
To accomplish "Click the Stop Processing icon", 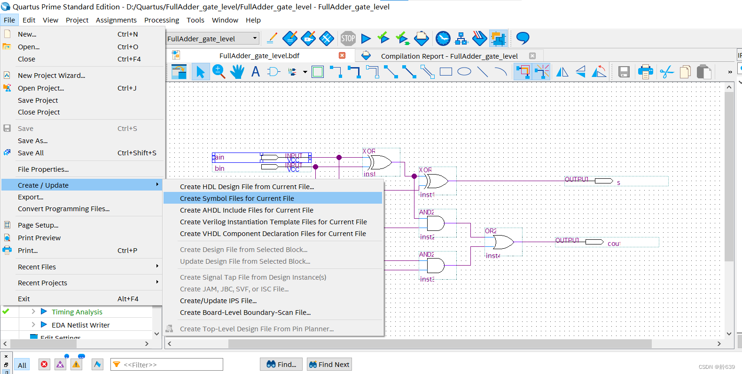I will point(348,38).
